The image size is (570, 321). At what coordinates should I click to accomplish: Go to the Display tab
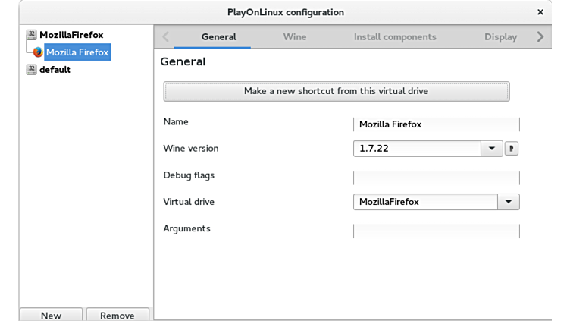[x=500, y=36]
